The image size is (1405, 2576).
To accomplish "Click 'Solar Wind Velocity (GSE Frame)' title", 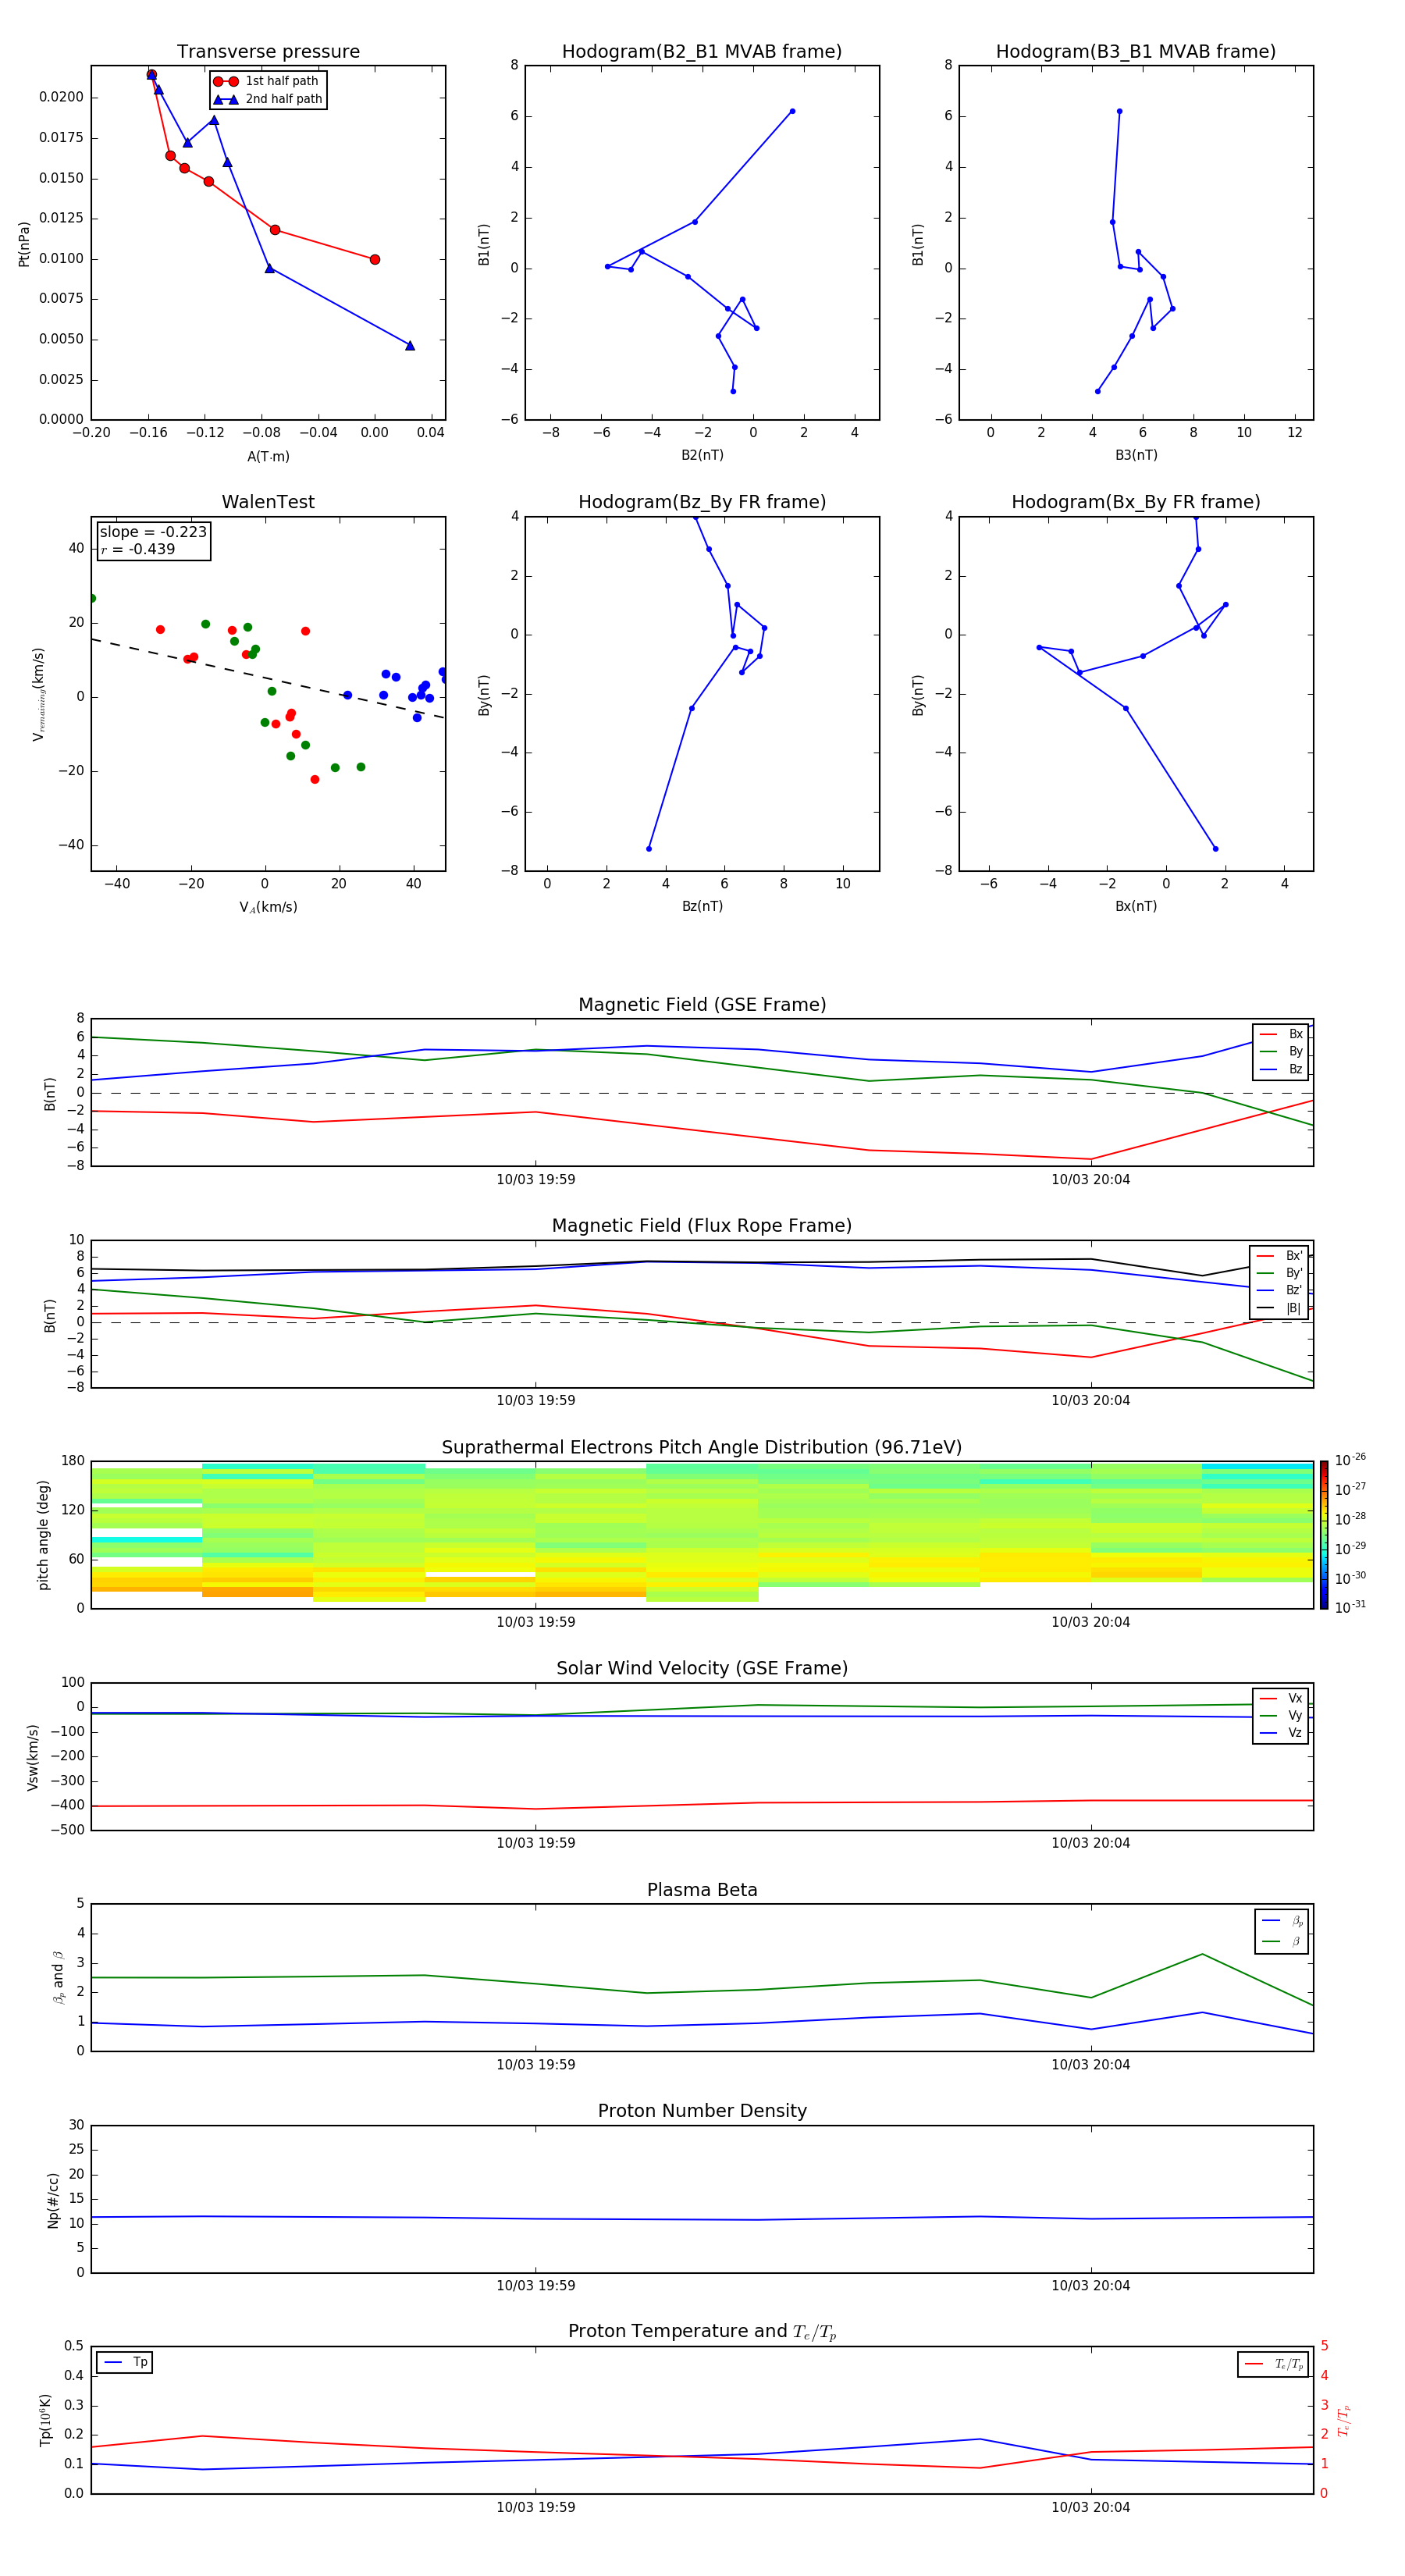I will coord(702,1669).
